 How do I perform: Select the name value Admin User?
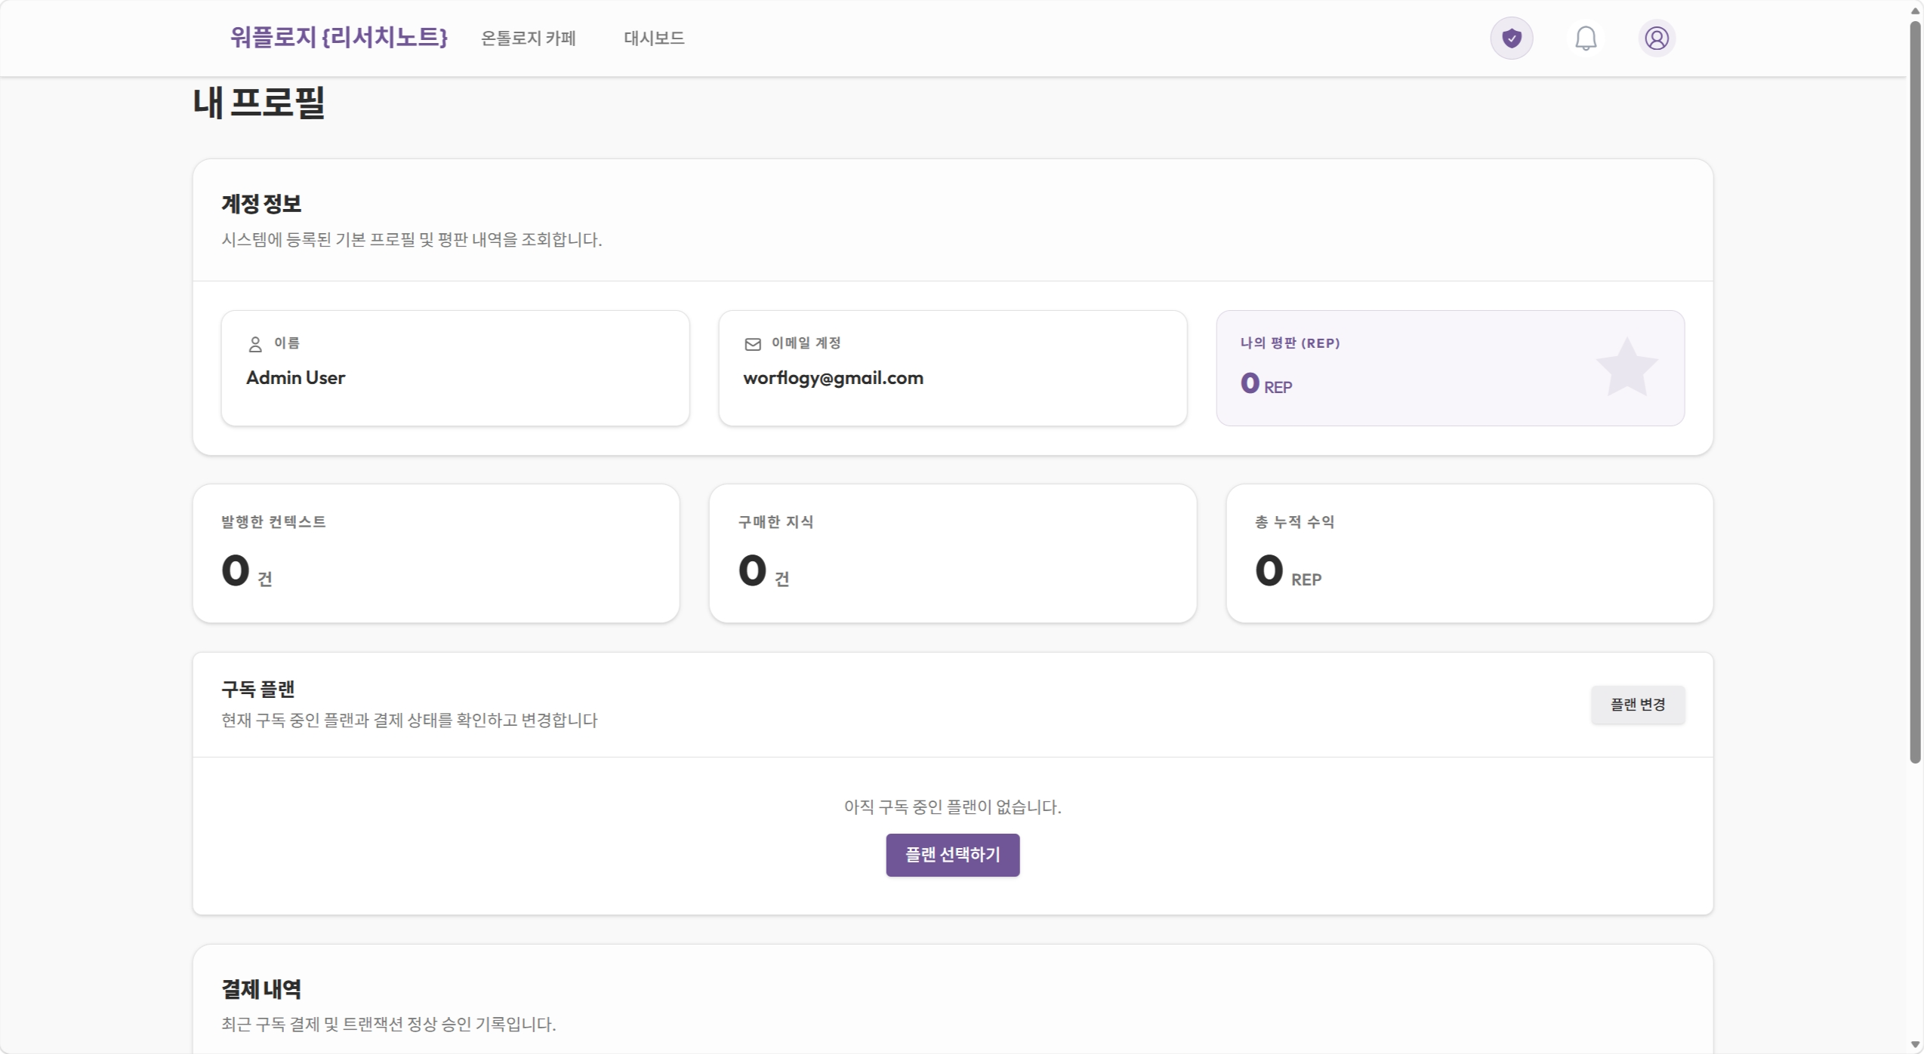(x=295, y=378)
